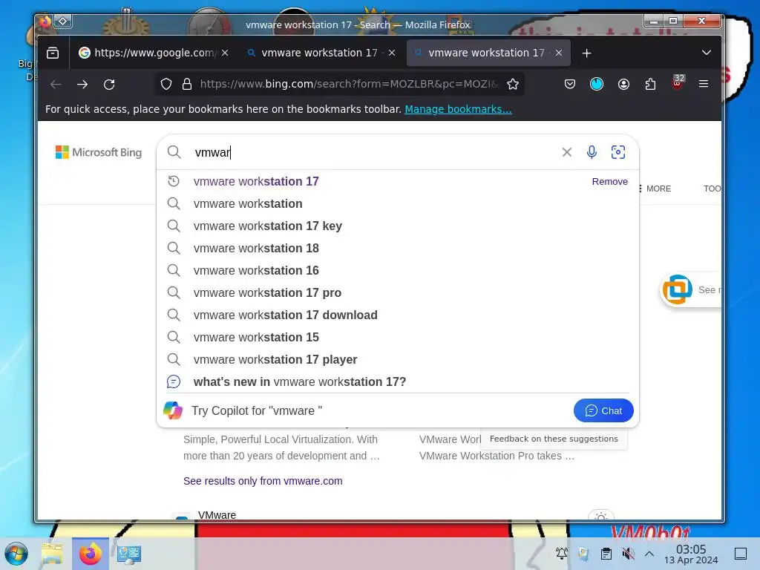Open Copilot with the Chat button
Viewport: 760px width, 570px height.
tap(603, 410)
